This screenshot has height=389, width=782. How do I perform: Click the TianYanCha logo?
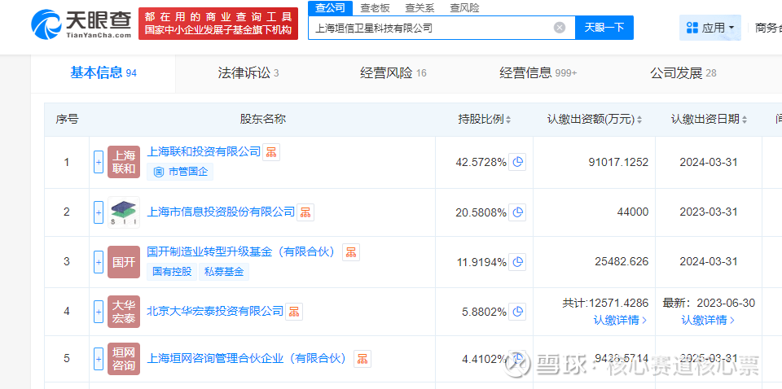[x=81, y=24]
